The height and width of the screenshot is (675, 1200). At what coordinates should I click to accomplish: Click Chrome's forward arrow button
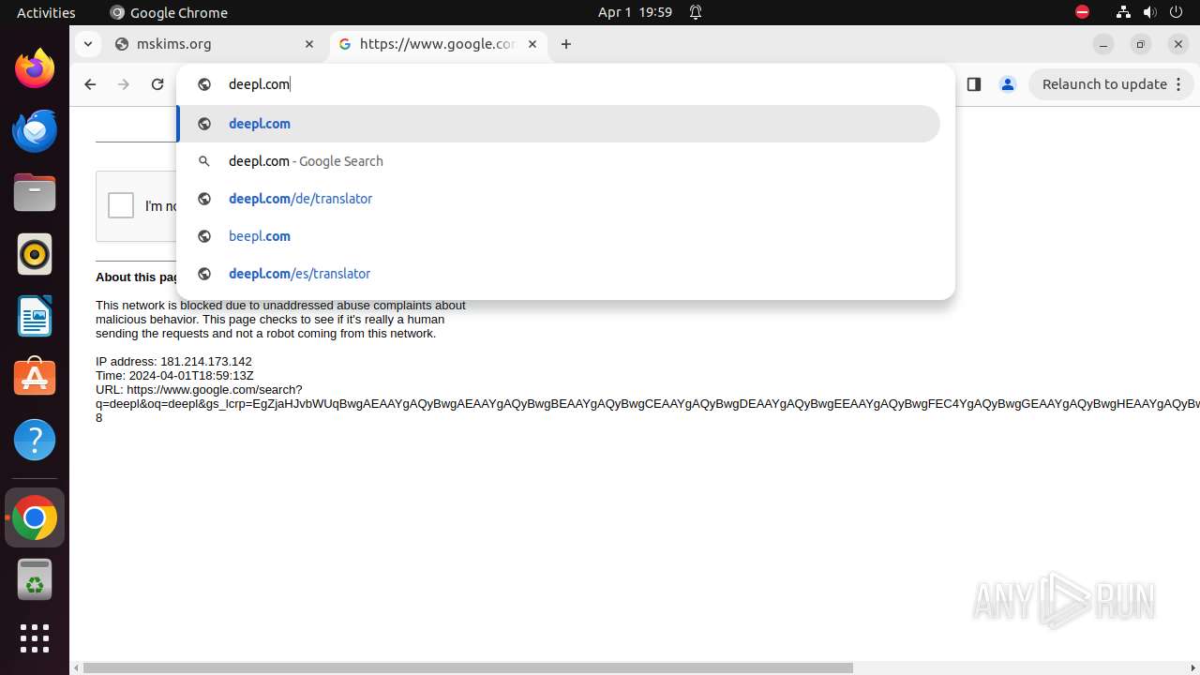(x=124, y=84)
